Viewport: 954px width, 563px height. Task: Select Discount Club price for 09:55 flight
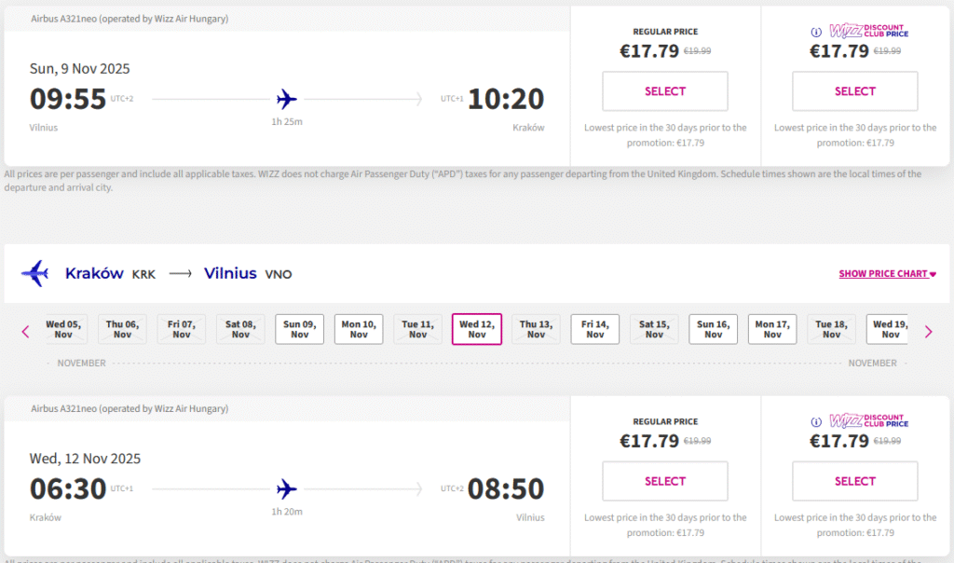coord(855,91)
